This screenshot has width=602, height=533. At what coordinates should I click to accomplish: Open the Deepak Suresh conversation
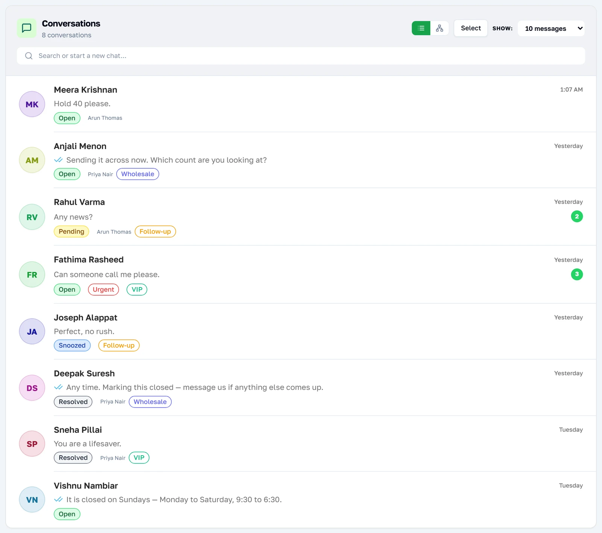(x=301, y=388)
